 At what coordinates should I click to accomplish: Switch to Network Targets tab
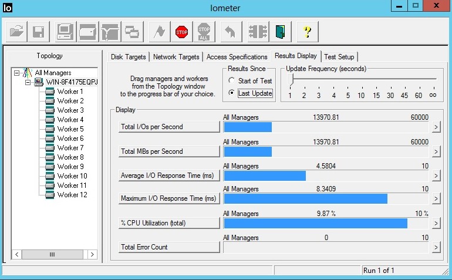coord(176,57)
